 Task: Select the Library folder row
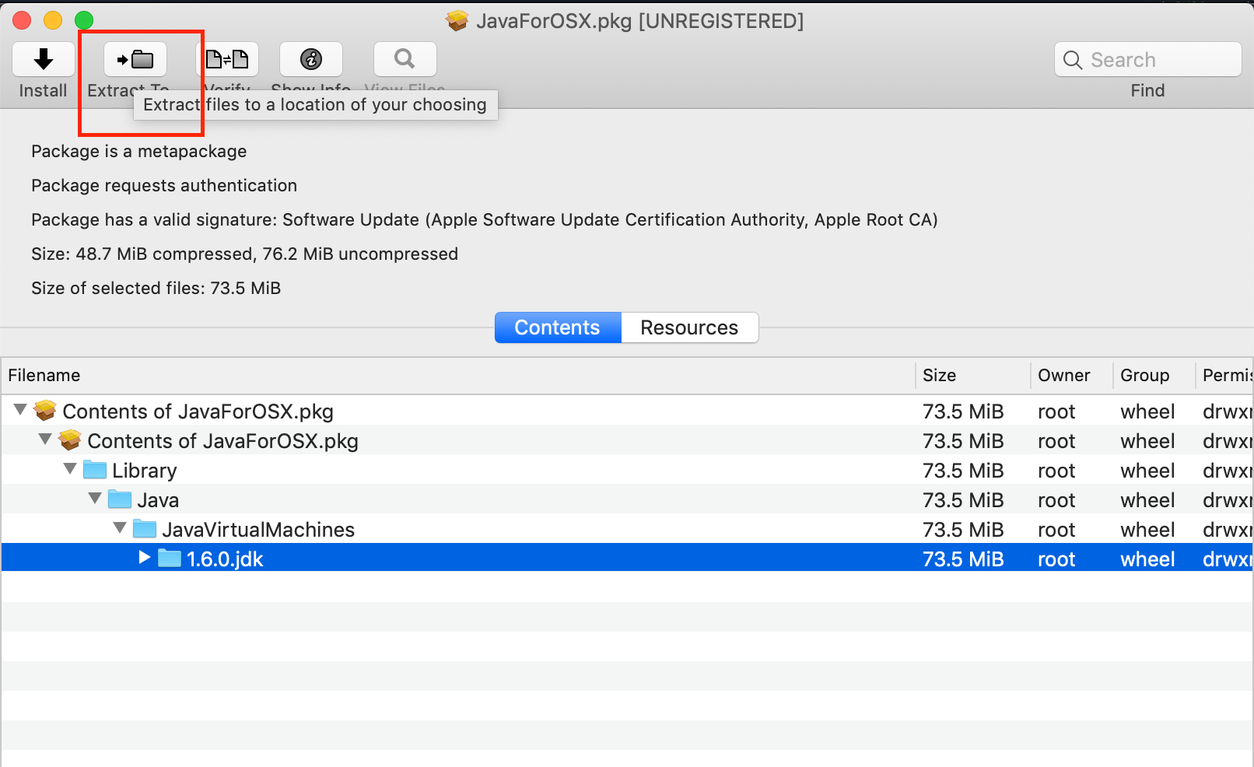tap(627, 470)
